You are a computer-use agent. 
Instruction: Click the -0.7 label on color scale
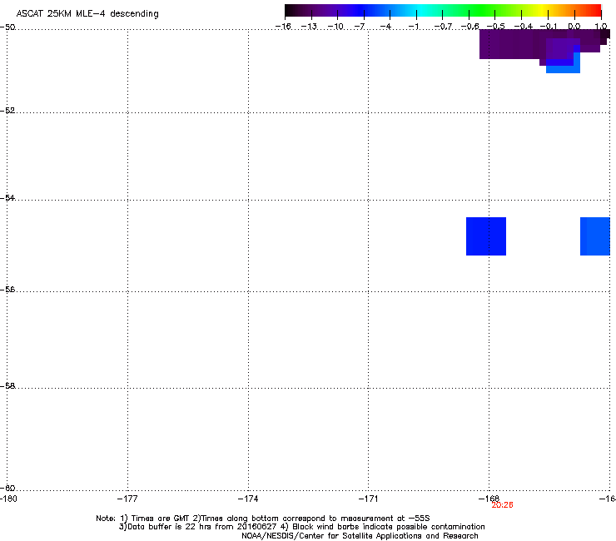click(x=443, y=27)
